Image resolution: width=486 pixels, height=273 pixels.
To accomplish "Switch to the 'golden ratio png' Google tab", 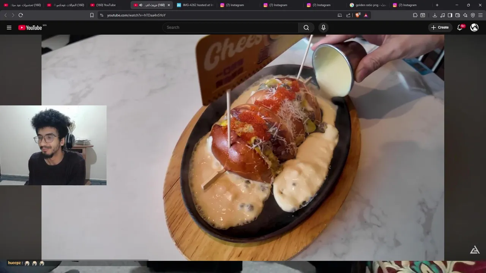I will [x=368, y=5].
